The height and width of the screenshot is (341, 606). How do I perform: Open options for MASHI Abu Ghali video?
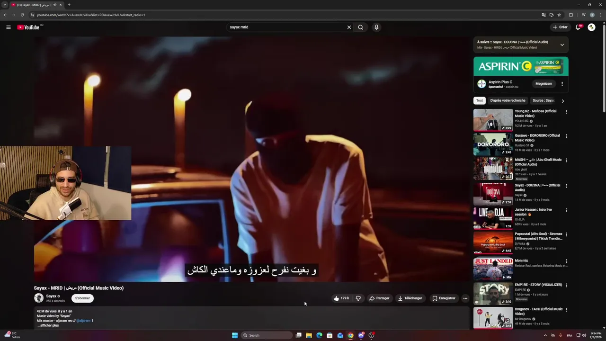[567, 160]
